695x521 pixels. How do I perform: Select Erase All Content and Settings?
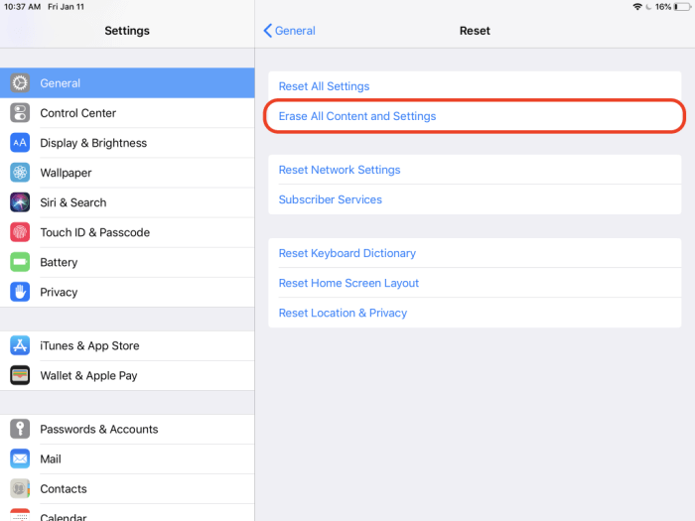(357, 116)
